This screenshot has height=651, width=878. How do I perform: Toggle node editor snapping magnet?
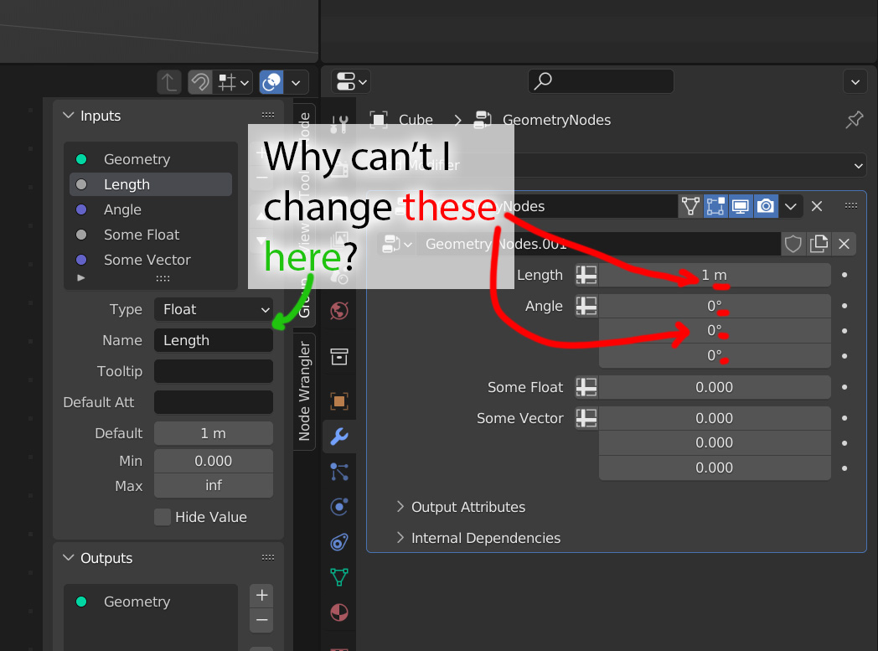point(199,82)
